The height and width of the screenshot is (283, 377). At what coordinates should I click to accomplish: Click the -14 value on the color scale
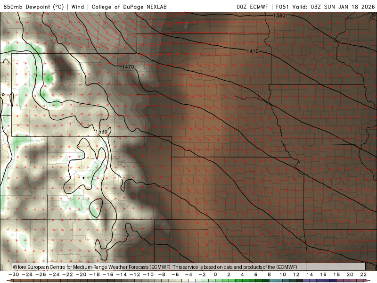tap(122, 275)
